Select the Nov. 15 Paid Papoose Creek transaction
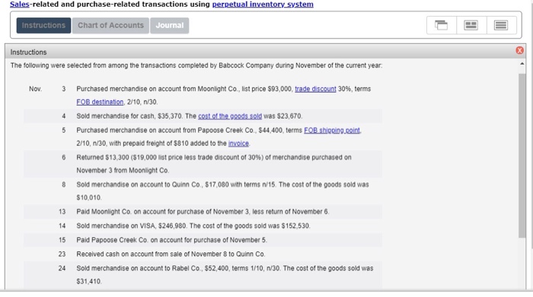533x297 pixels. tap(171, 240)
